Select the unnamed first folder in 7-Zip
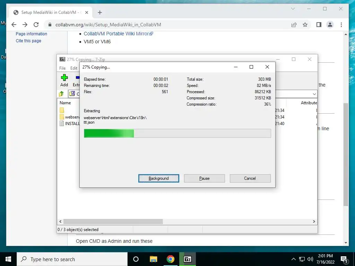The height and width of the screenshot is (266, 355). point(62,110)
